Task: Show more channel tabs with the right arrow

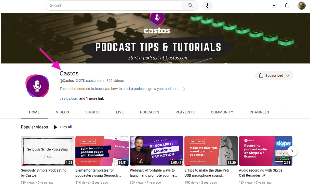Action: point(286,112)
